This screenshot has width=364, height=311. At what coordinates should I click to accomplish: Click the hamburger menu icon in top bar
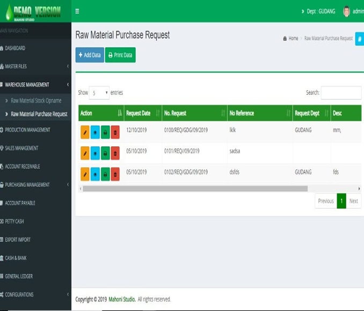(x=77, y=11)
